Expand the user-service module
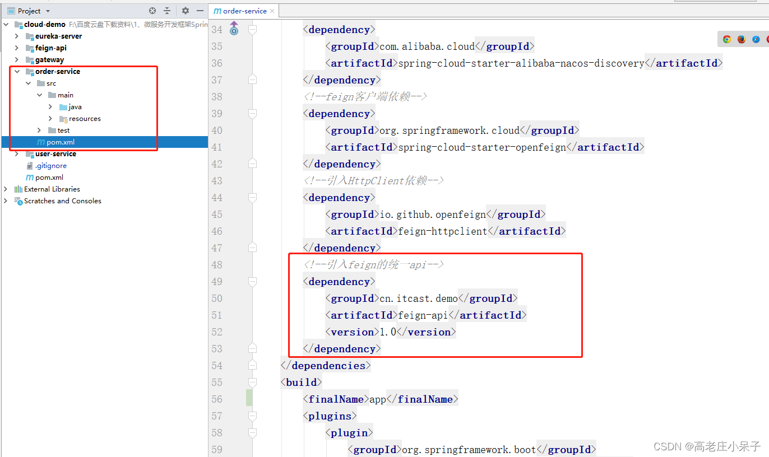This screenshot has width=769, height=457. [16, 153]
